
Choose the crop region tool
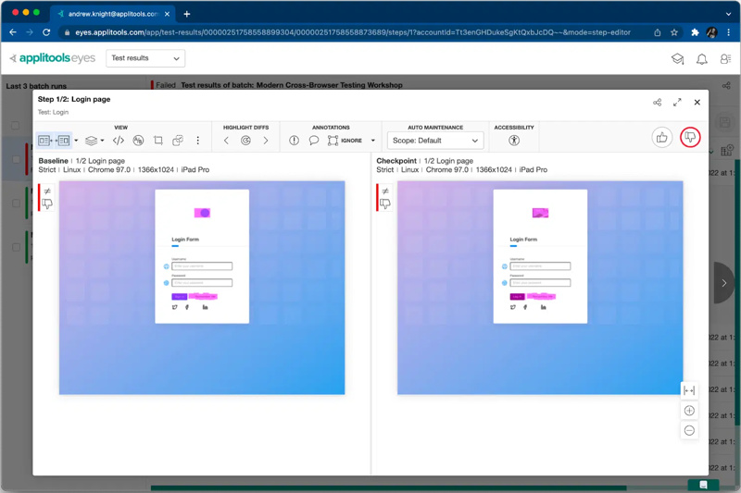click(158, 141)
